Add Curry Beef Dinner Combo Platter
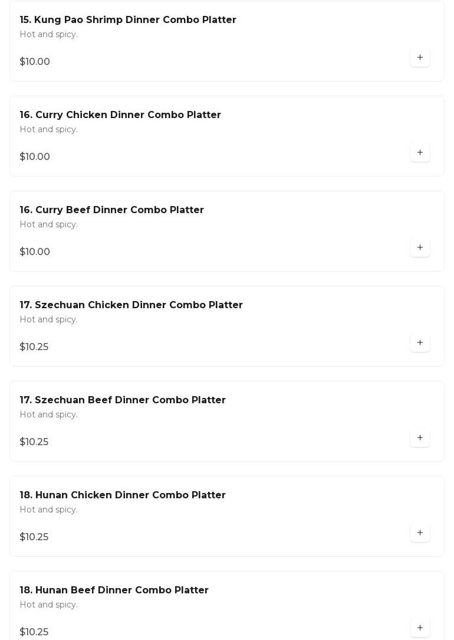The image size is (454, 640). (x=420, y=247)
